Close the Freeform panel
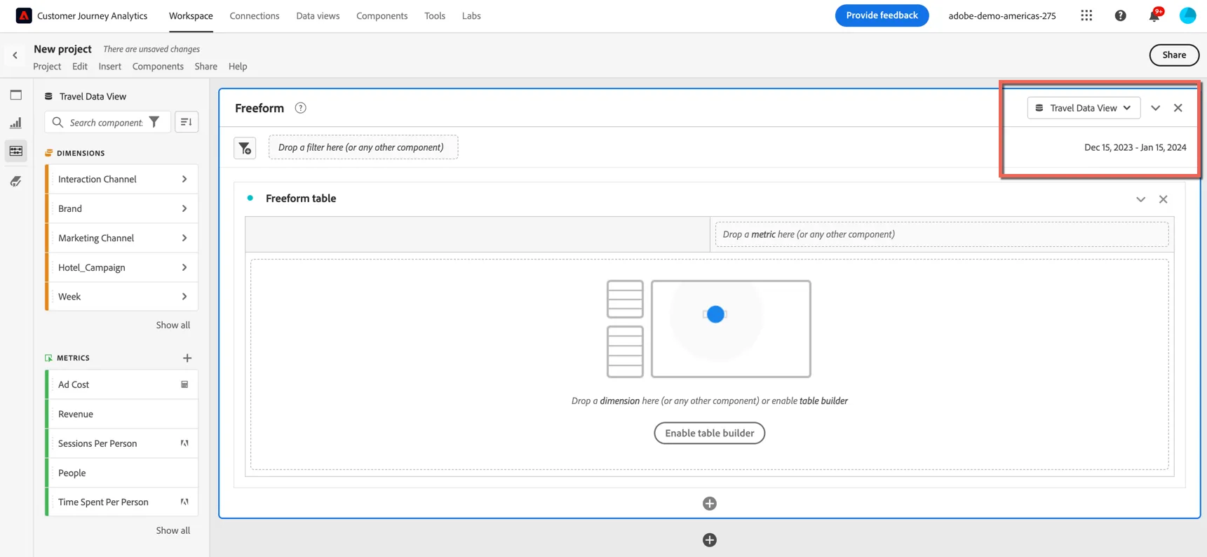Viewport: 1207px width, 557px height. [1178, 108]
